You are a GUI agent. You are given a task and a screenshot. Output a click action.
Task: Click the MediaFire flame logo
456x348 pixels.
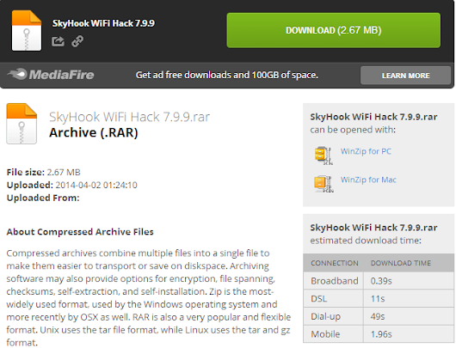click(17, 74)
